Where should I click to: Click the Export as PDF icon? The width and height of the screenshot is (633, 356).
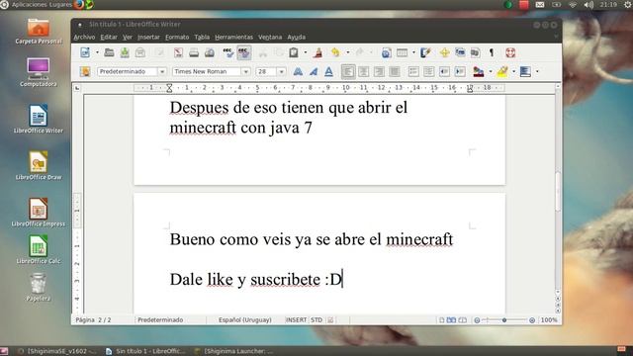point(178,52)
